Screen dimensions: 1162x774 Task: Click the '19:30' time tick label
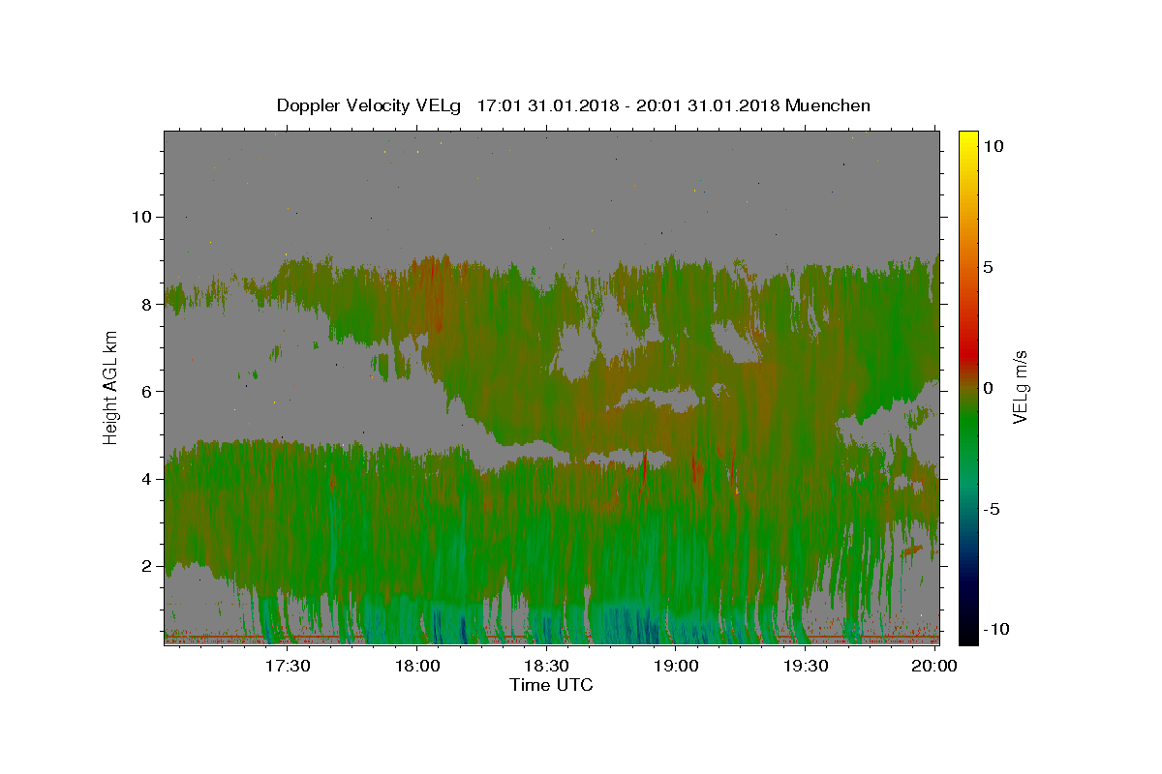tap(805, 666)
